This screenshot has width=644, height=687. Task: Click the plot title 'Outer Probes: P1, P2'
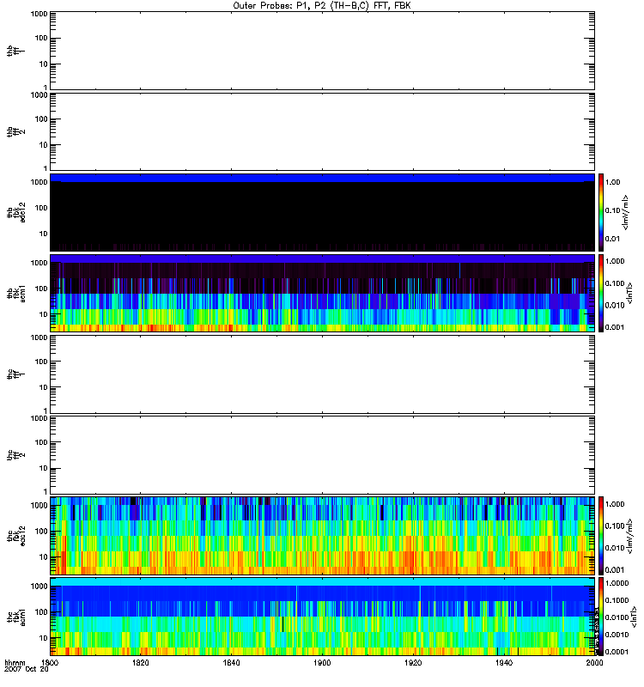point(322,5)
